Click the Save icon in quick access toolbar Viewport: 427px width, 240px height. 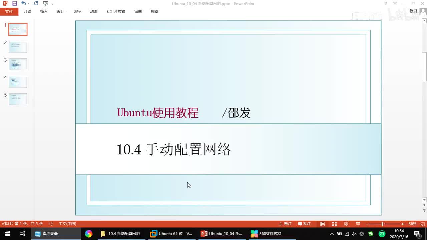point(14,4)
